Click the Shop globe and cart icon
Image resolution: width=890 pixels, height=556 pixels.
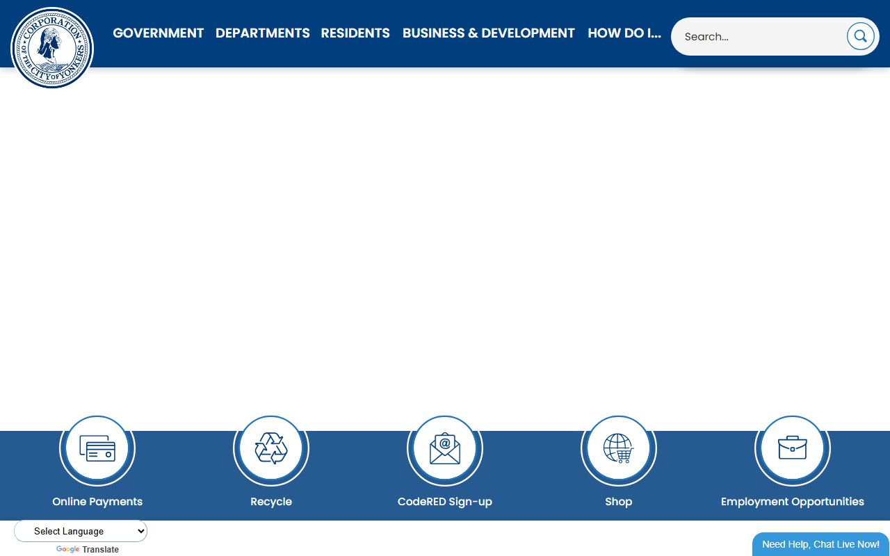click(x=619, y=449)
